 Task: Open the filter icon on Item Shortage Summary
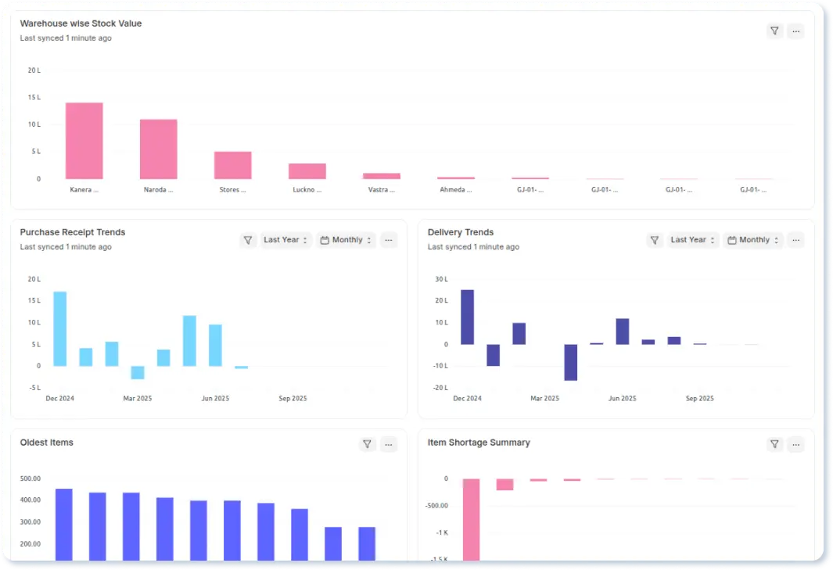tap(774, 443)
